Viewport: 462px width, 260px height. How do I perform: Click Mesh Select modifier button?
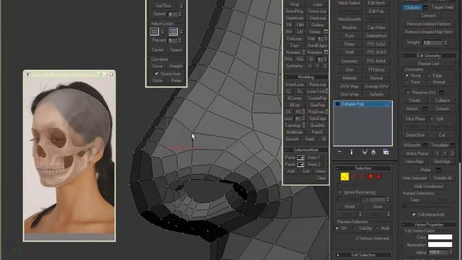click(x=349, y=3)
